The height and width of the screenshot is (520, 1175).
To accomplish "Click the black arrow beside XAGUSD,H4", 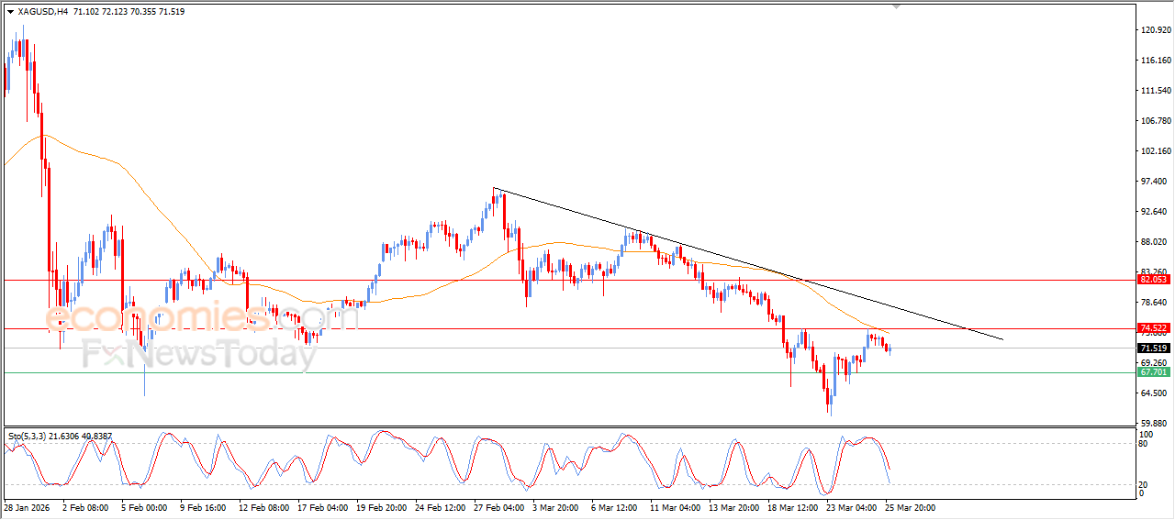I will click(x=10, y=12).
